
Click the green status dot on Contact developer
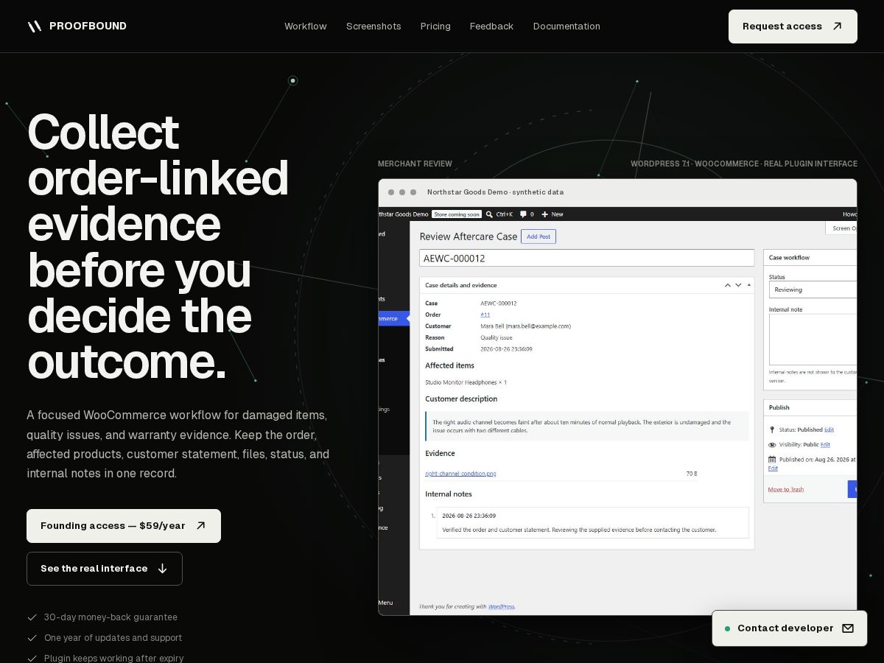[727, 628]
